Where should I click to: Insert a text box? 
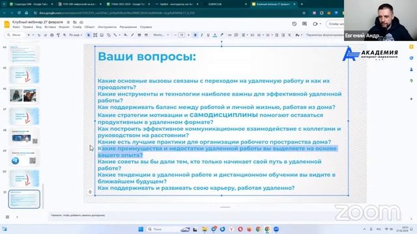[x=95, y=35]
